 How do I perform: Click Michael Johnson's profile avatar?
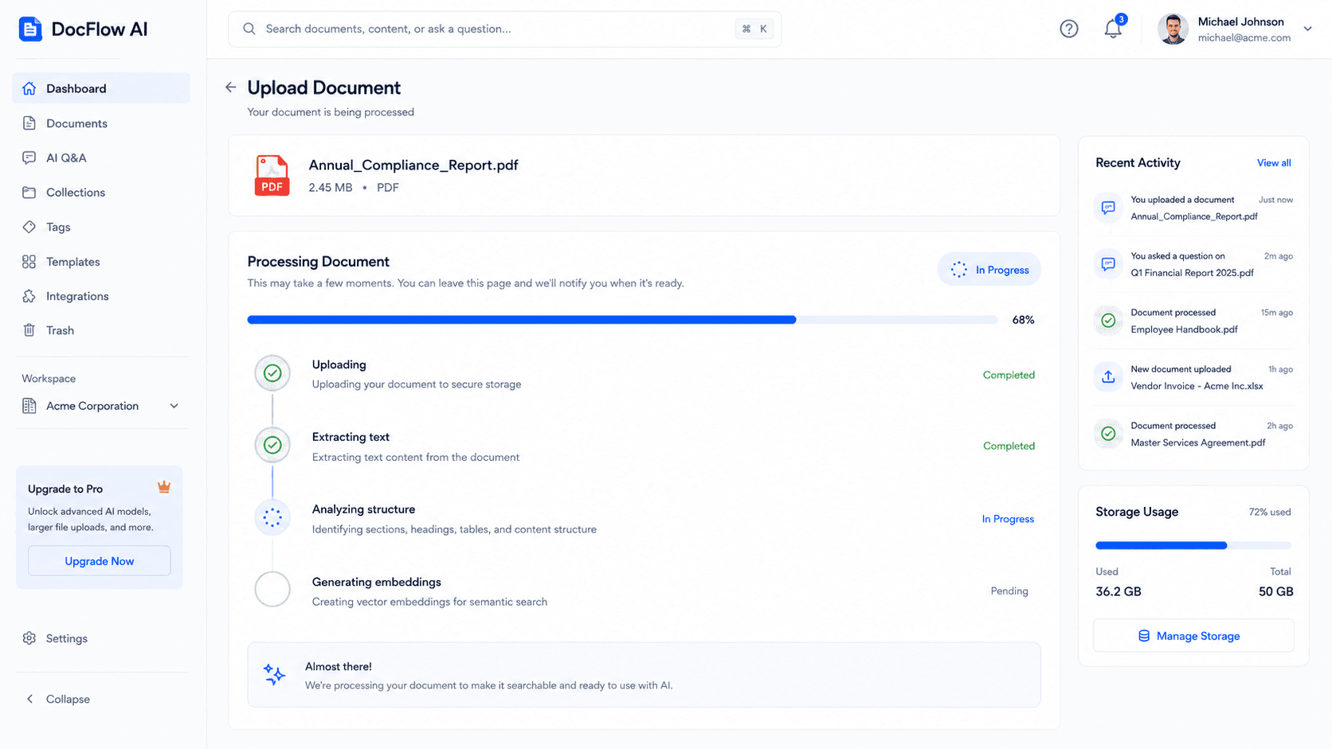pyautogui.click(x=1173, y=29)
